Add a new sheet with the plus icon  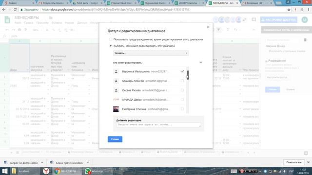(x=11, y=152)
